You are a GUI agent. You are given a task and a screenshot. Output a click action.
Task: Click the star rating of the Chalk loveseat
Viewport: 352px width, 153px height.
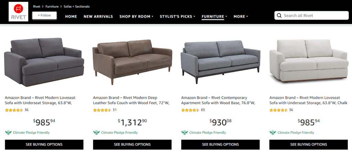[x=278, y=110]
